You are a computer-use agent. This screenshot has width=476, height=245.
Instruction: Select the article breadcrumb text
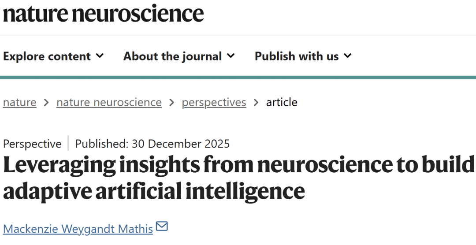pyautogui.click(x=282, y=102)
